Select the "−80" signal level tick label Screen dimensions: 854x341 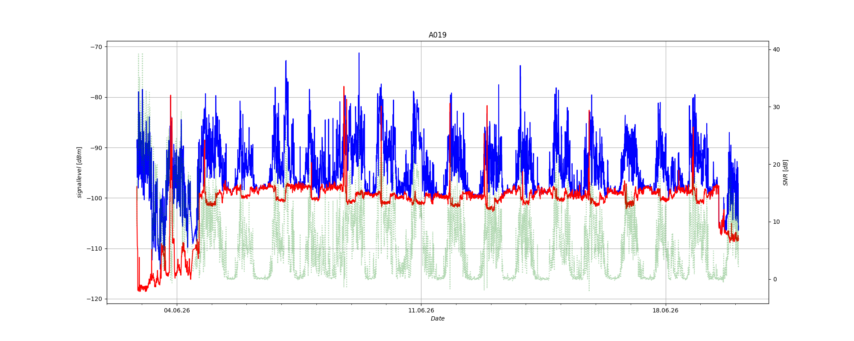tap(96, 97)
